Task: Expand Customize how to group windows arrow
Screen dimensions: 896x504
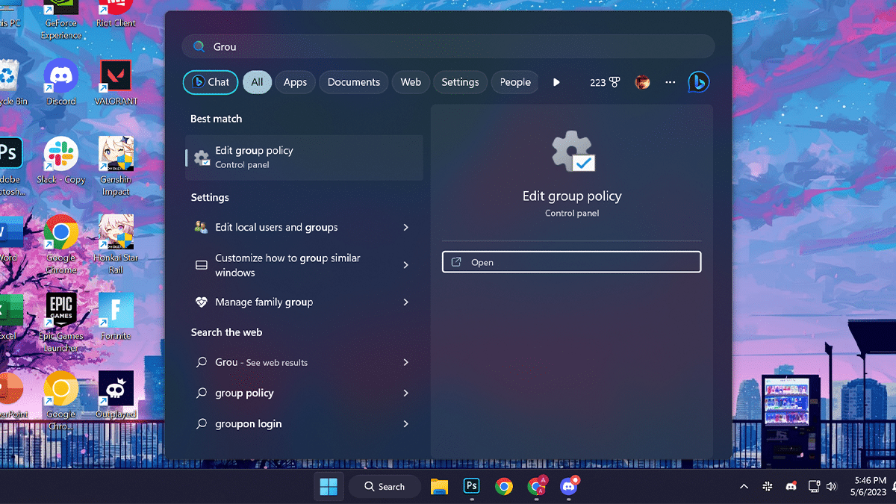Action: click(406, 265)
